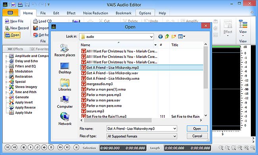Expand the Delay and Echo node
This screenshot has height=155, width=258.
[6, 61]
